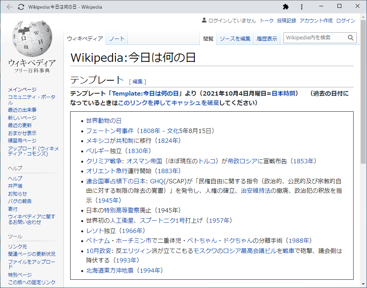The image size is (367, 288).
Task: Open バグの報告 sidebar link
Action: [20, 201]
